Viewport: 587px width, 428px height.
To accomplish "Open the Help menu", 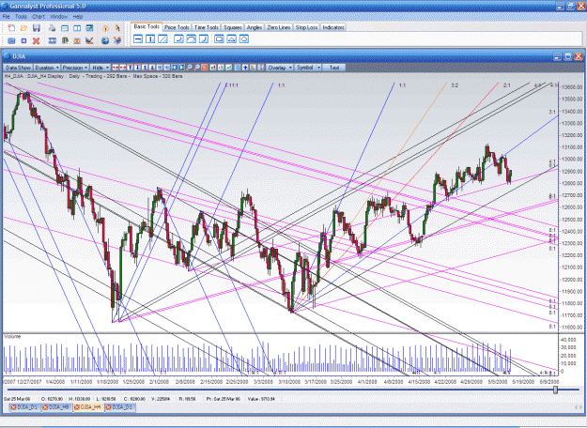I will click(78, 17).
